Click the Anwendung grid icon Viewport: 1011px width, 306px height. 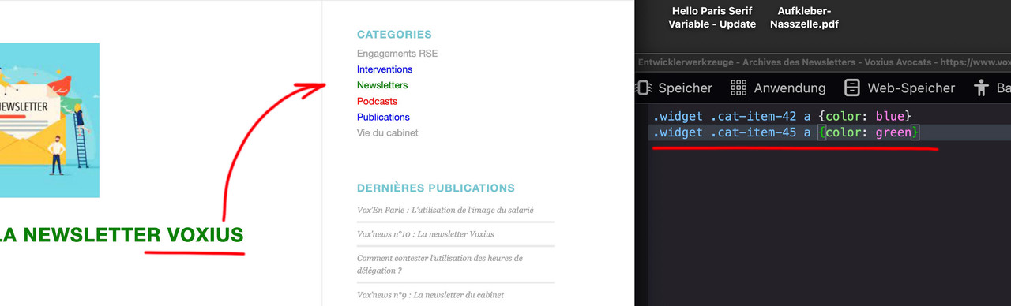[x=739, y=88]
